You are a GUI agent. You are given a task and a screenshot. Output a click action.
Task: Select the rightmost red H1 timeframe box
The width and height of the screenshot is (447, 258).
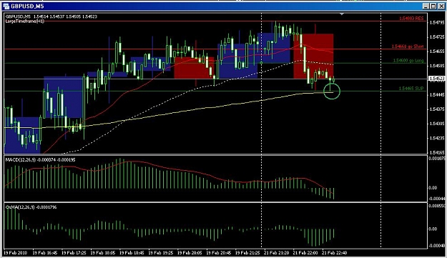pyautogui.click(x=313, y=56)
